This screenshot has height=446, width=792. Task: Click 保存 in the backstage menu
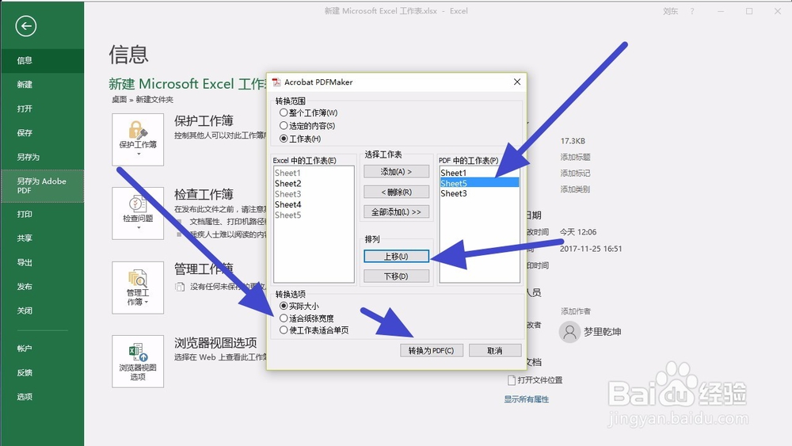[x=43, y=133]
